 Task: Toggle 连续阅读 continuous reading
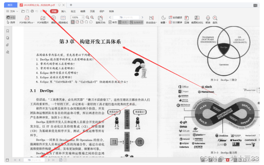(137, 22)
